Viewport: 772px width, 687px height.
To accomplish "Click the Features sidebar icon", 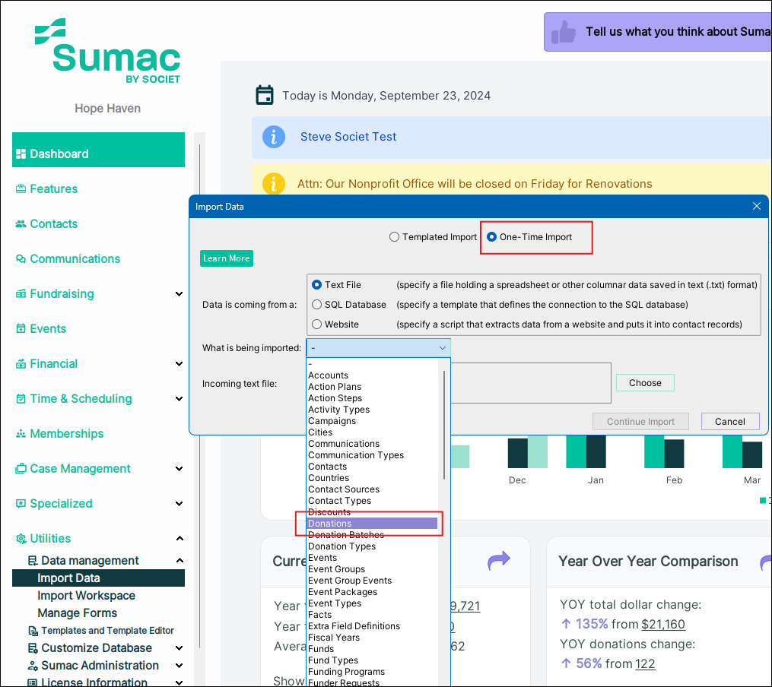I will (x=21, y=188).
